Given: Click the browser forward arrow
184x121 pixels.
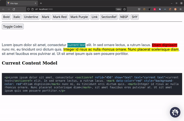Looking at the screenshot, I should [9, 9].
